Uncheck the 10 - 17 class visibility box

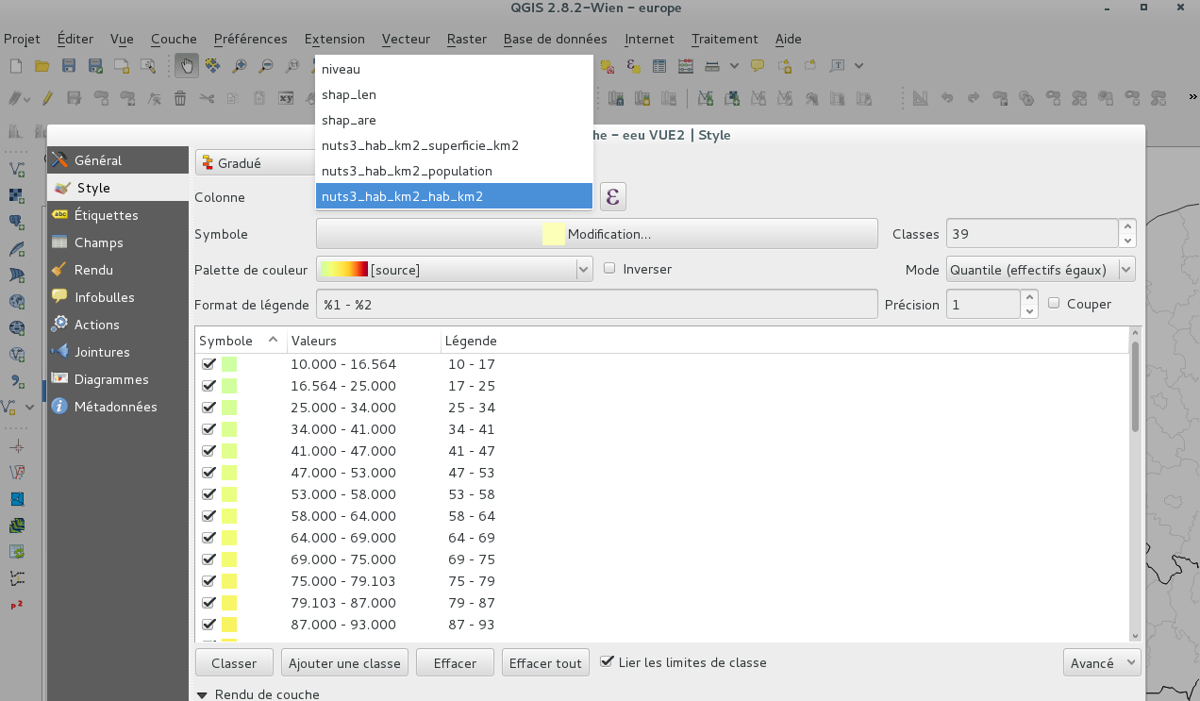pyautogui.click(x=208, y=363)
